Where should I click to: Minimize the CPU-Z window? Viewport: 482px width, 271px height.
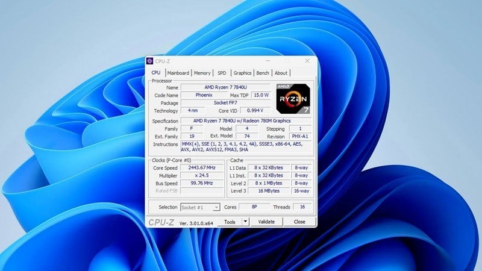pyautogui.click(x=268, y=61)
